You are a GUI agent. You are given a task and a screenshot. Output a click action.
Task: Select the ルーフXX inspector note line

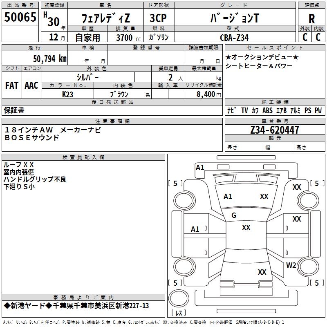pyautogui.click(x=18, y=165)
